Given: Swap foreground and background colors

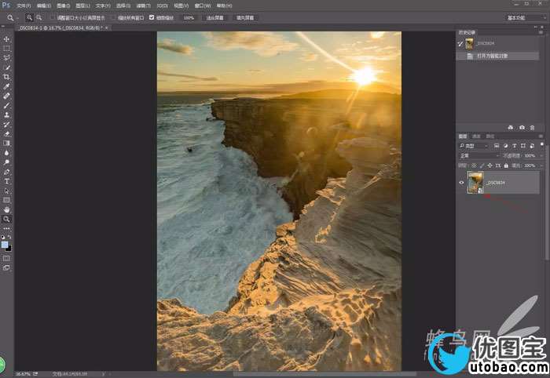Looking at the screenshot, I should pos(9,238).
